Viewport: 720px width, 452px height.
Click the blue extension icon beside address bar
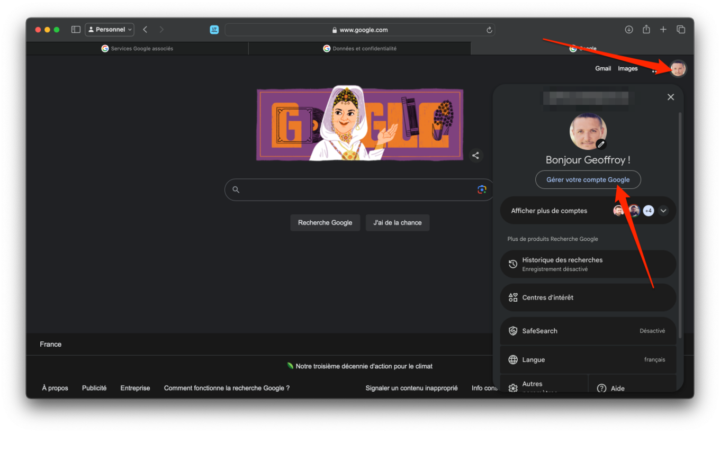[214, 30]
